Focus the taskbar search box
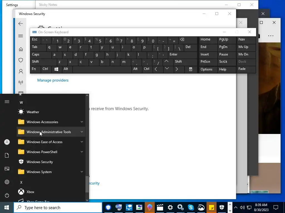The width and height of the screenshot is (285, 213). tap(58, 207)
